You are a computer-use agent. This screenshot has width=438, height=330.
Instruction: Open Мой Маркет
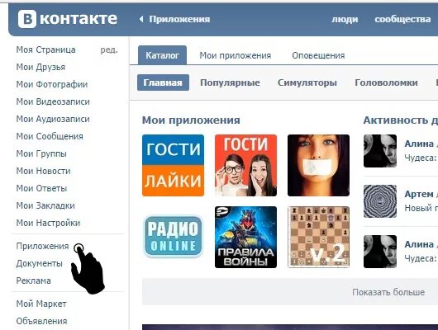click(41, 304)
